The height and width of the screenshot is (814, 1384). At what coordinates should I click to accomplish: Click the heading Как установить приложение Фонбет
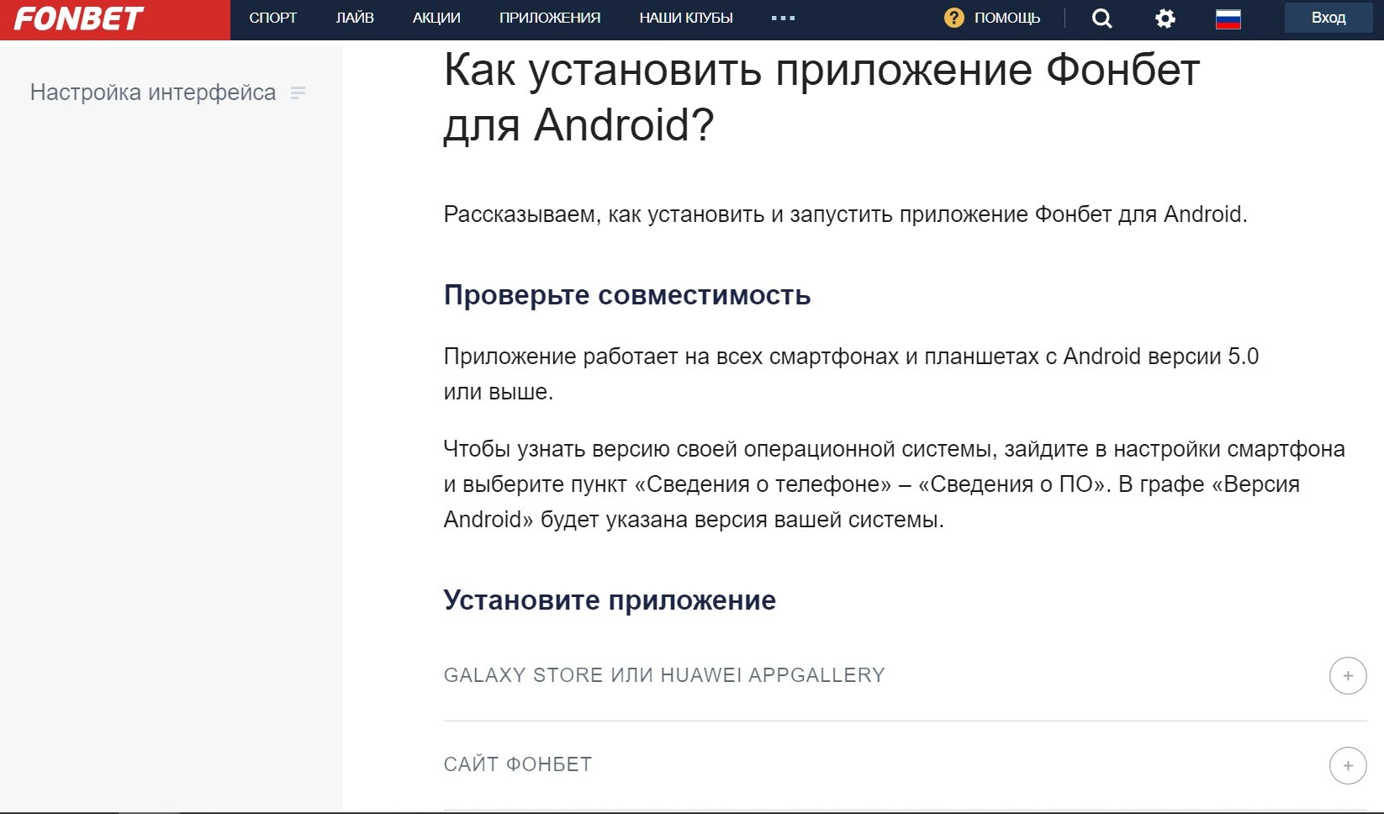(821, 97)
